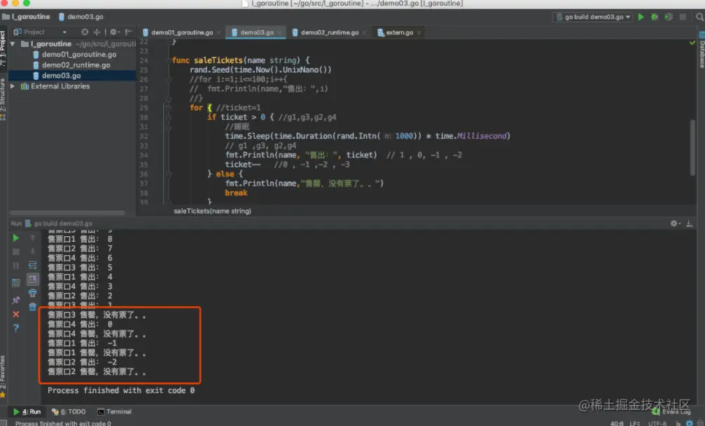The width and height of the screenshot is (705, 426).
Task: Rerun program in the Run panel
Action: (x=15, y=238)
